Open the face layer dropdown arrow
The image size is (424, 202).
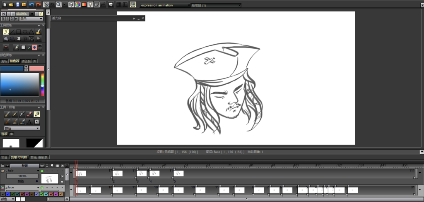38,187
